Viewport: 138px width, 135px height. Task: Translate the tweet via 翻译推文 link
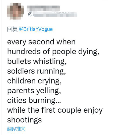(x=16, y=129)
